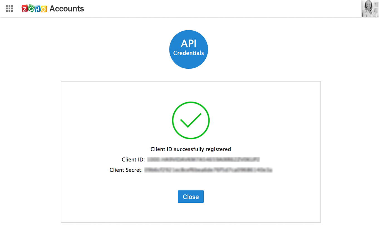Click the green circle ring outline
This screenshot has width=379, height=233.
click(173, 120)
